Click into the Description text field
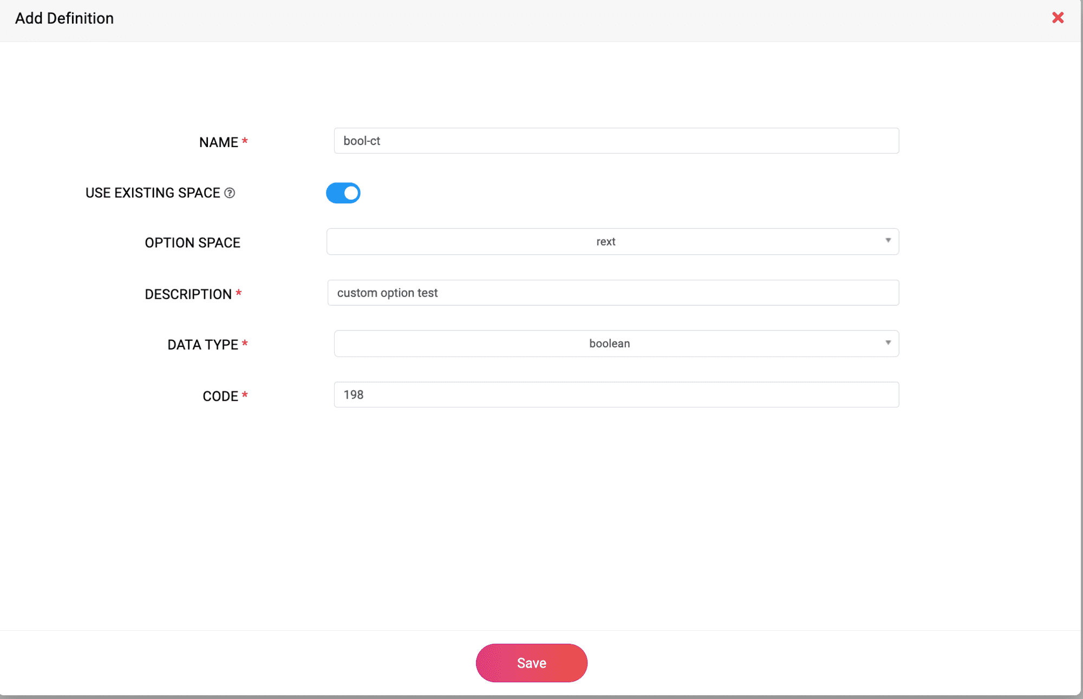Image resolution: width=1083 pixels, height=699 pixels. click(613, 293)
